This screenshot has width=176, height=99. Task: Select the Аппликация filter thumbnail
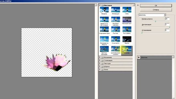click(116, 10)
